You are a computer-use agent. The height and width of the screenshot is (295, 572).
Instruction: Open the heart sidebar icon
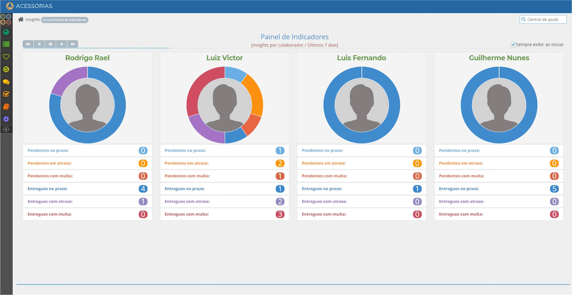point(6,57)
